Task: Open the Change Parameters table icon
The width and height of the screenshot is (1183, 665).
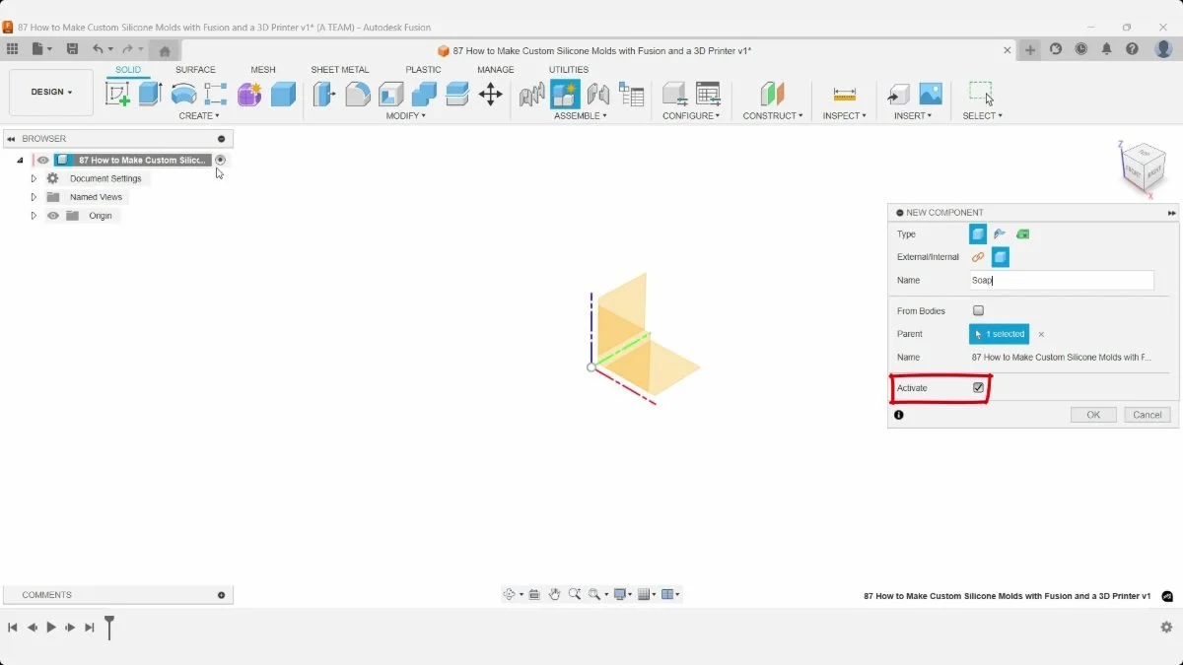Action: point(707,94)
